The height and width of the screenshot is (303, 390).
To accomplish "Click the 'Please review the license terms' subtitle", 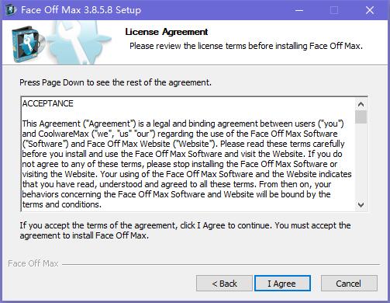I will (246, 46).
